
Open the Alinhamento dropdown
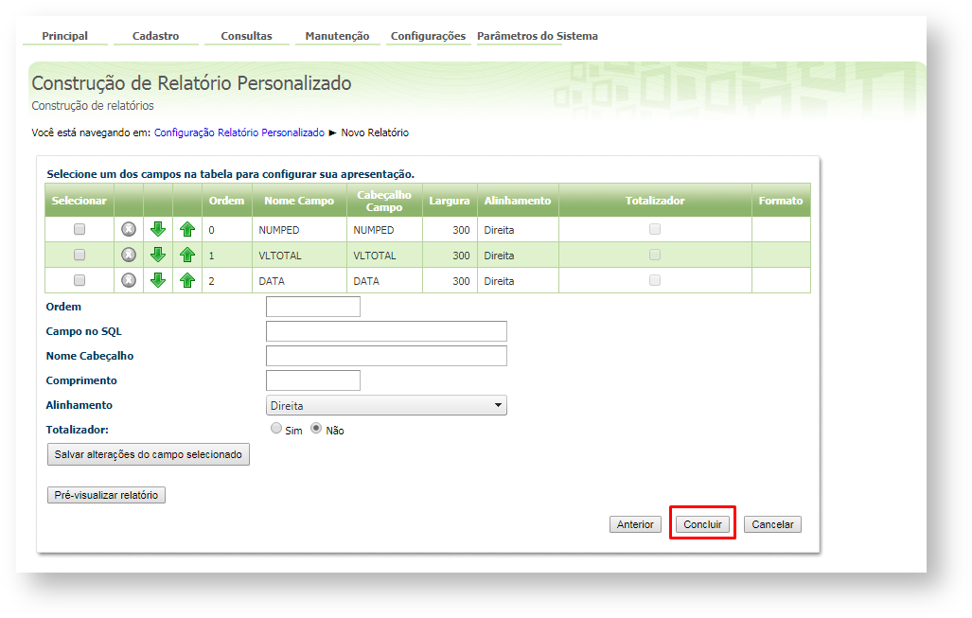pyautogui.click(x=386, y=405)
